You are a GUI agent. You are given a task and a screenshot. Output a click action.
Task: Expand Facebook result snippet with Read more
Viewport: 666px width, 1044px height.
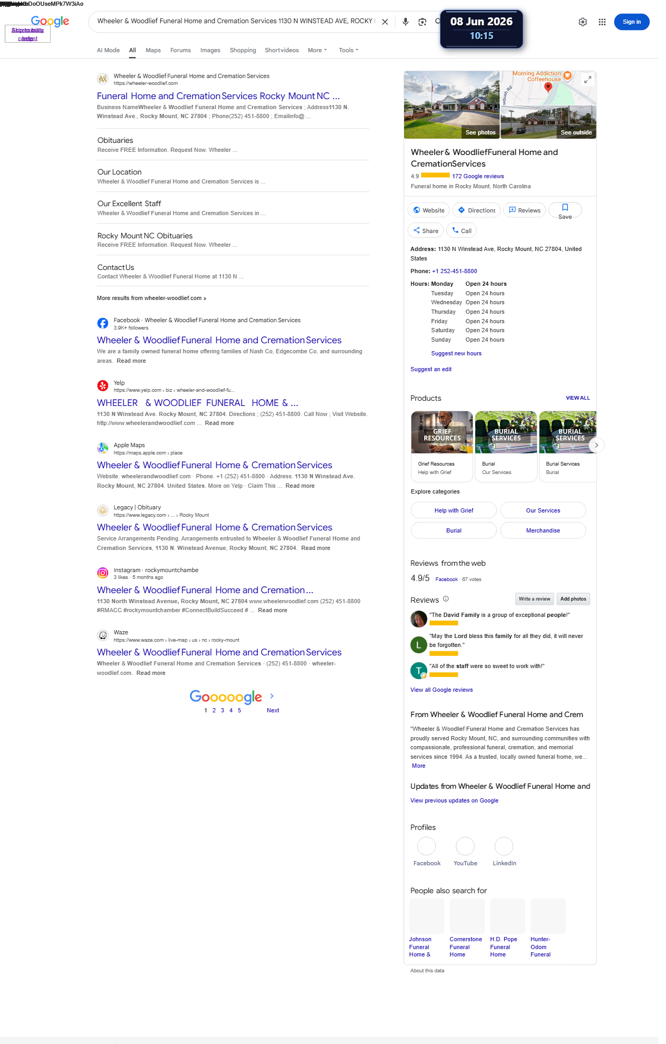click(131, 361)
